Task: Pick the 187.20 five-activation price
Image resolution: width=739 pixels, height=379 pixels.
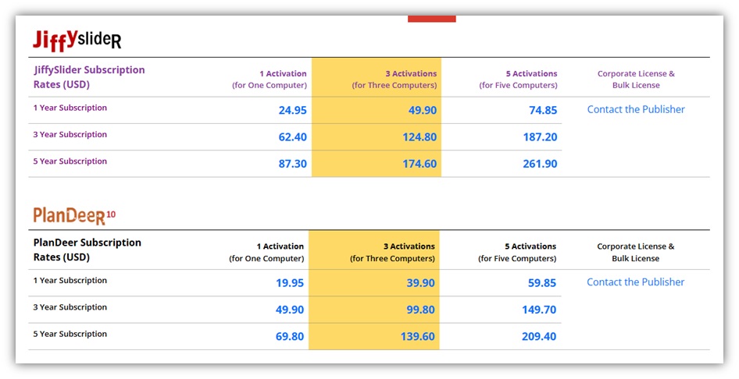Action: tap(540, 137)
